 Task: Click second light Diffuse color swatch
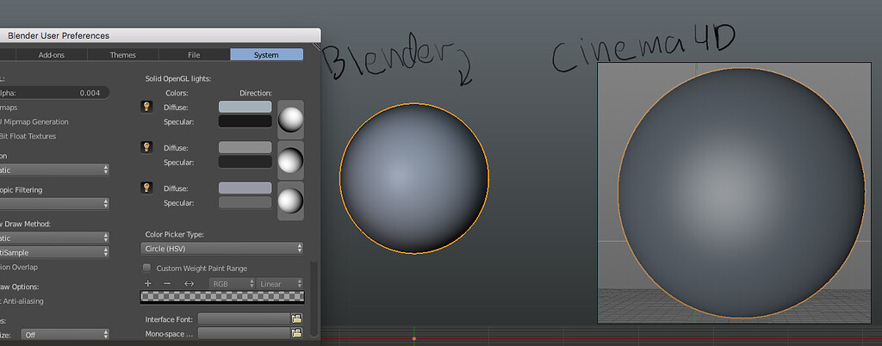pyautogui.click(x=245, y=147)
